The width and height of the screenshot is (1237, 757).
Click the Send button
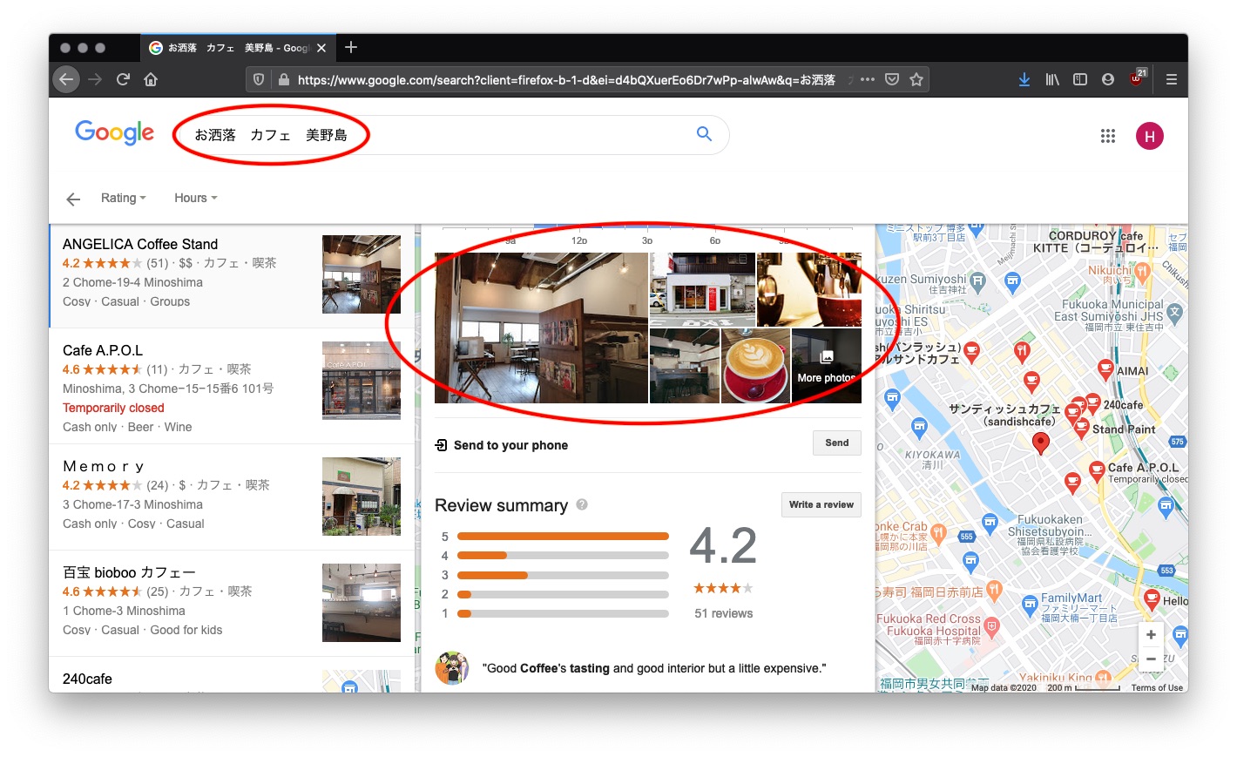coord(837,443)
